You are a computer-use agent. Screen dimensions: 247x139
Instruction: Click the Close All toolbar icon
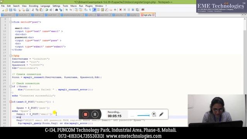pyautogui.click(x=23, y=10)
